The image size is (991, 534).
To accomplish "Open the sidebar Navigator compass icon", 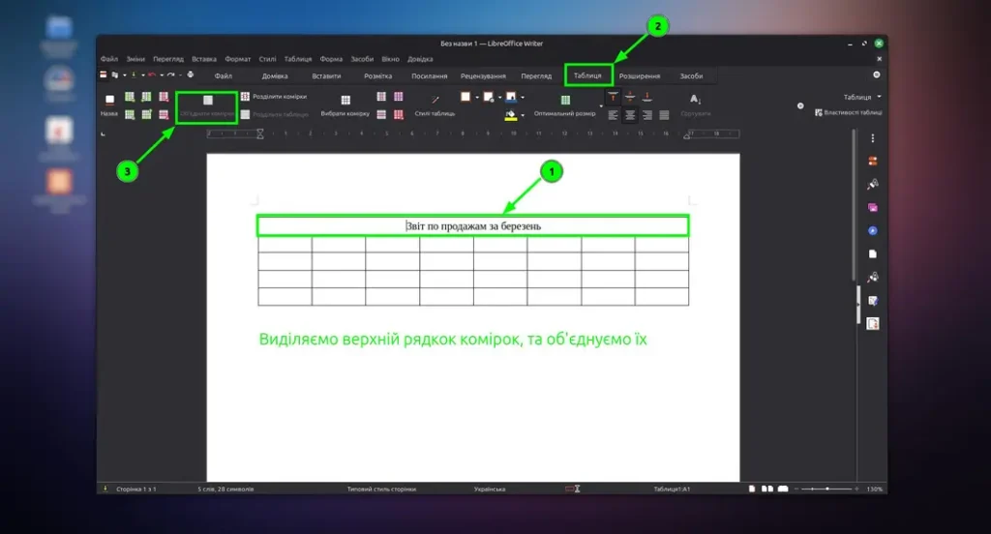I will coord(873,230).
